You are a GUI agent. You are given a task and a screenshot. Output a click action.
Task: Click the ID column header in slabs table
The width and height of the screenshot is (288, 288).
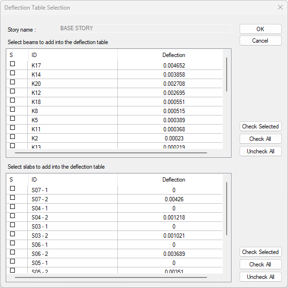[34, 180]
